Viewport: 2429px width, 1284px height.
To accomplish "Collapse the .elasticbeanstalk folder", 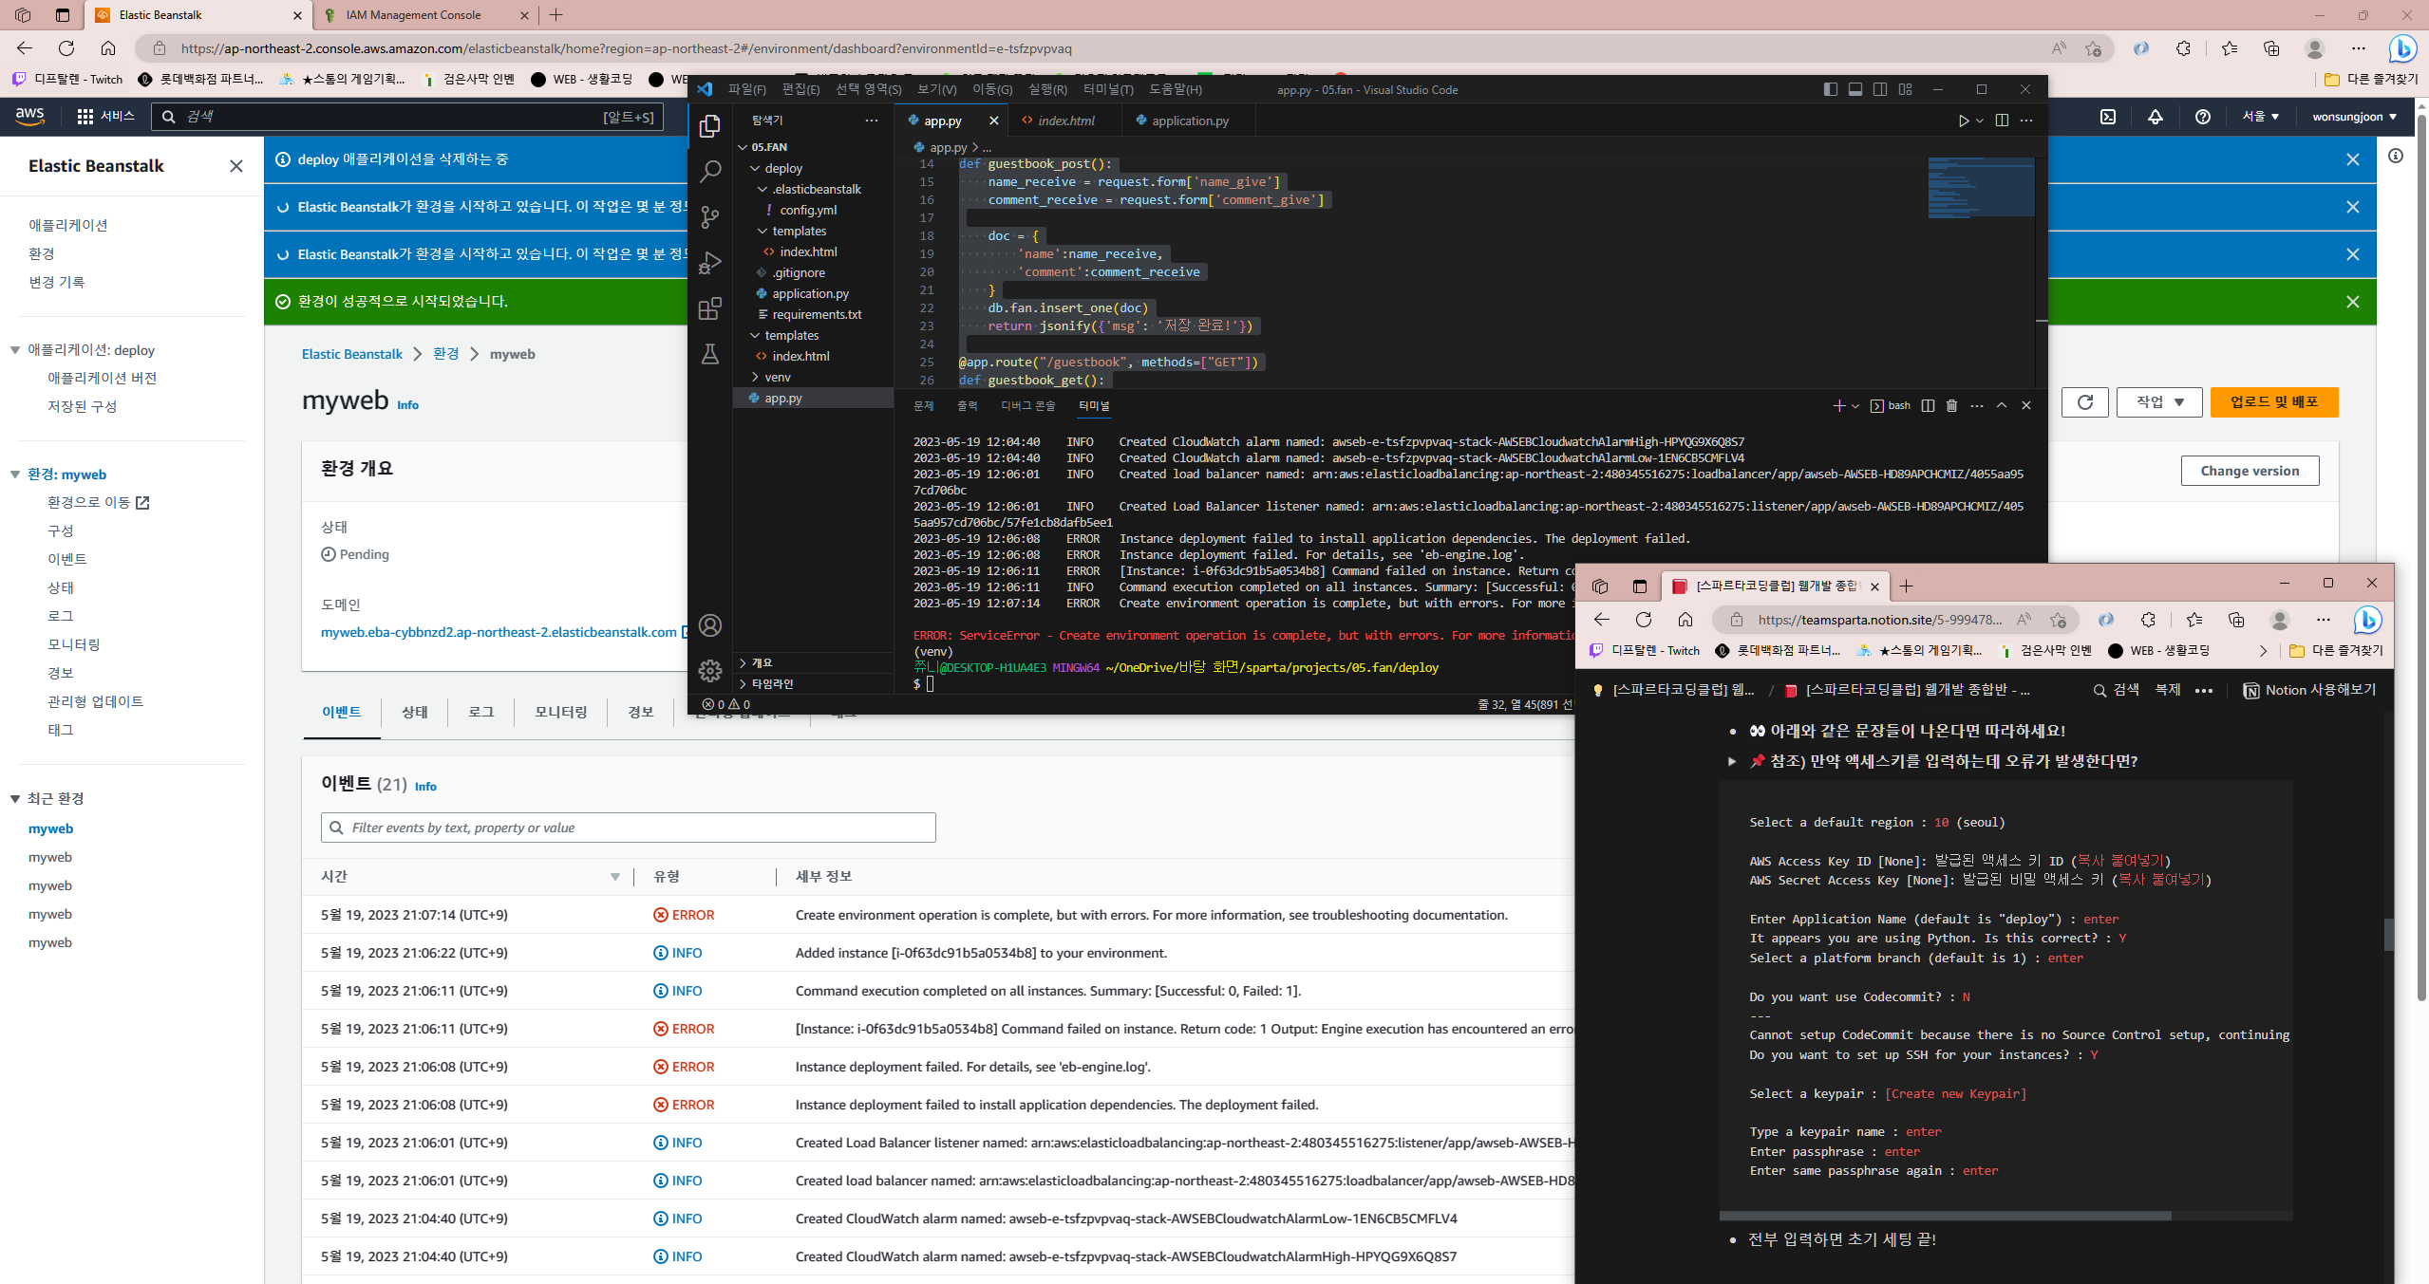I will (x=763, y=189).
